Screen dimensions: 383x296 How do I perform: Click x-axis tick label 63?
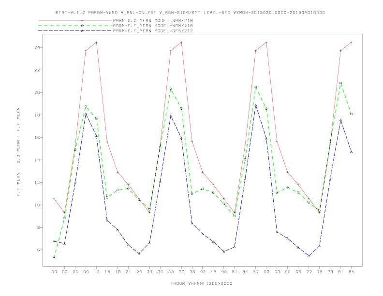click(x=277, y=272)
